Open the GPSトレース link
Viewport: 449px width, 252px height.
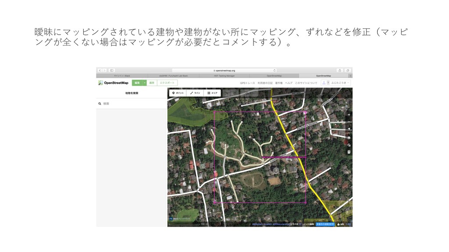pyautogui.click(x=247, y=83)
